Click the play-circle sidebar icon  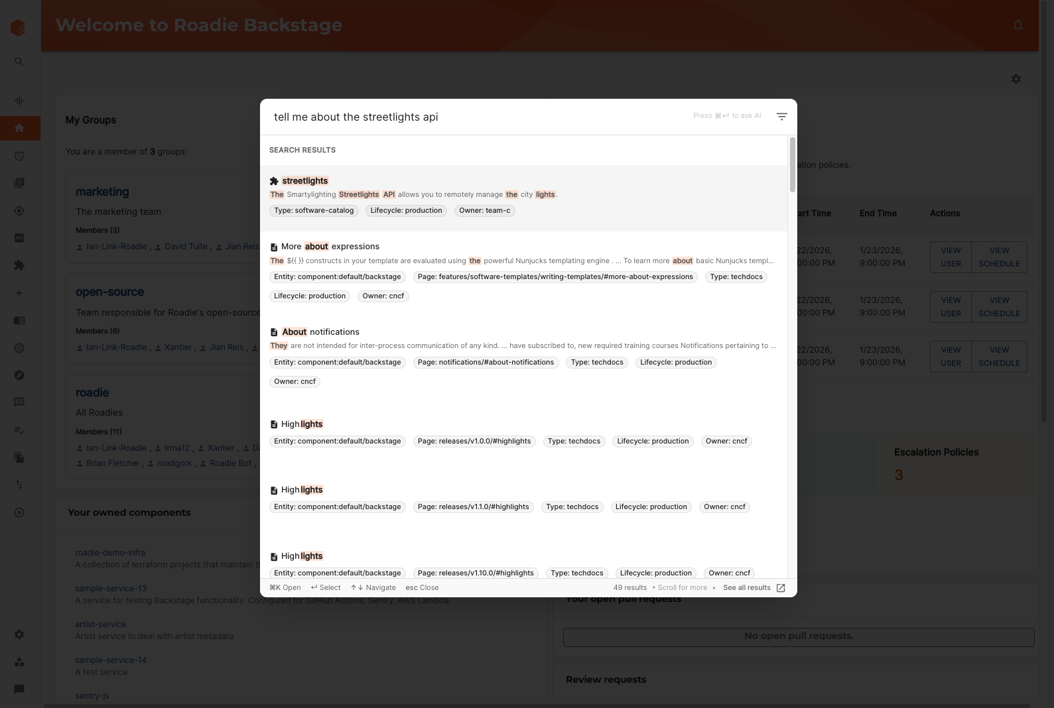point(19,512)
